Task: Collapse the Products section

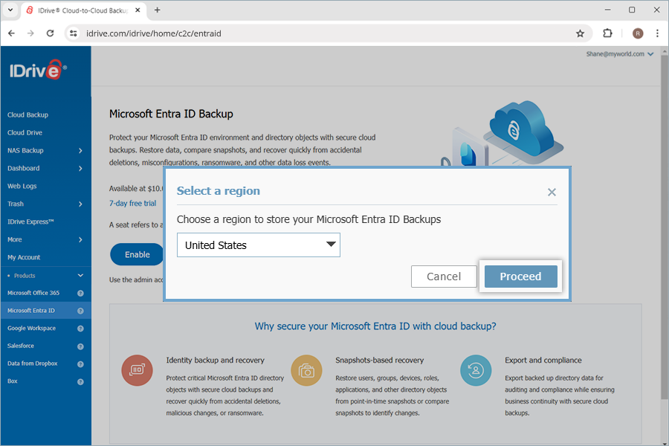Action: coord(80,276)
